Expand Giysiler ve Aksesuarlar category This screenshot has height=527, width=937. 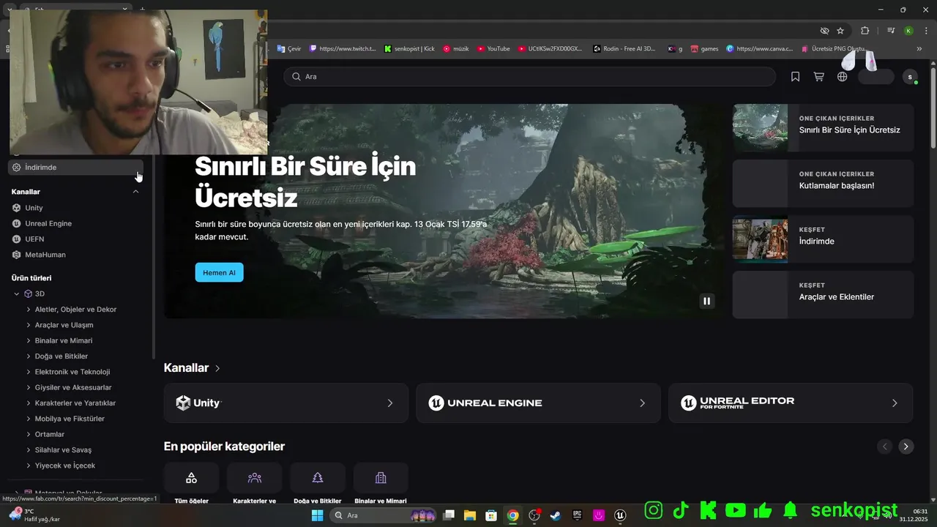click(x=29, y=387)
